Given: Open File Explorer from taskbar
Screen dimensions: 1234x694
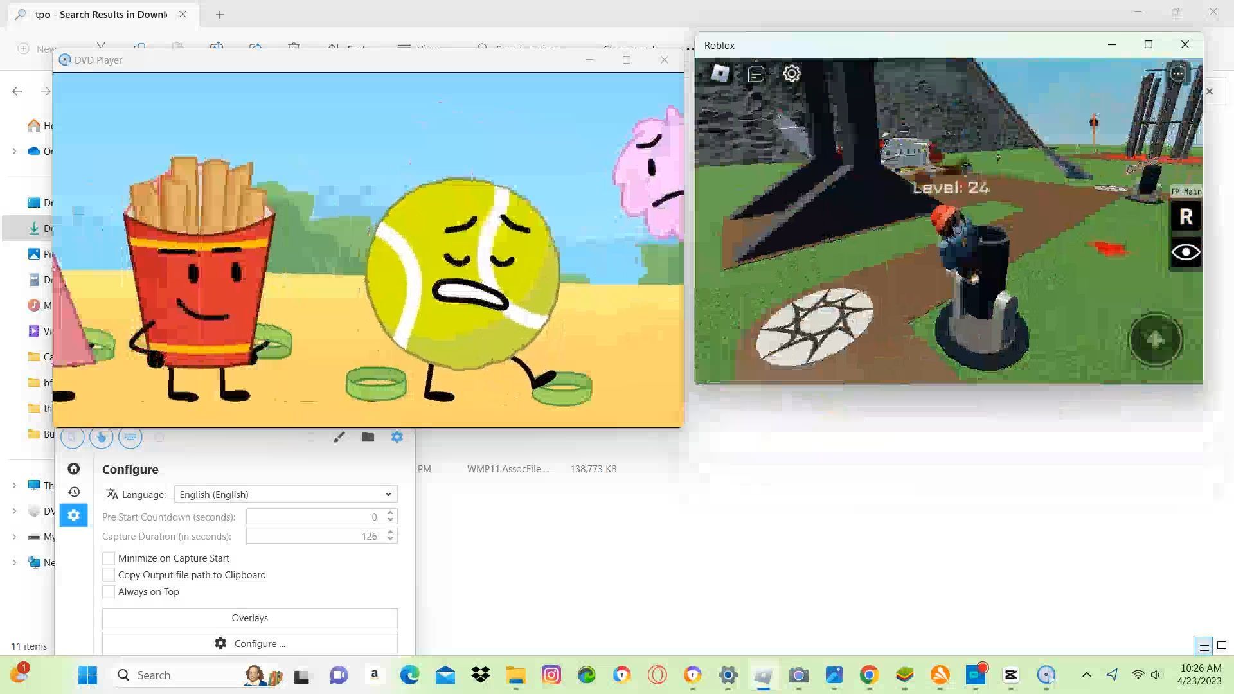Looking at the screenshot, I should 515,675.
